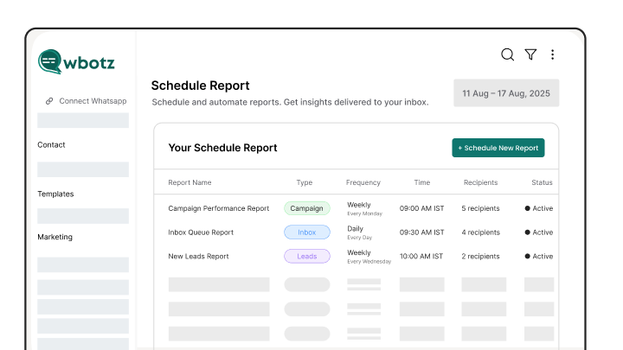Click the Campaign type badge

[306, 208]
